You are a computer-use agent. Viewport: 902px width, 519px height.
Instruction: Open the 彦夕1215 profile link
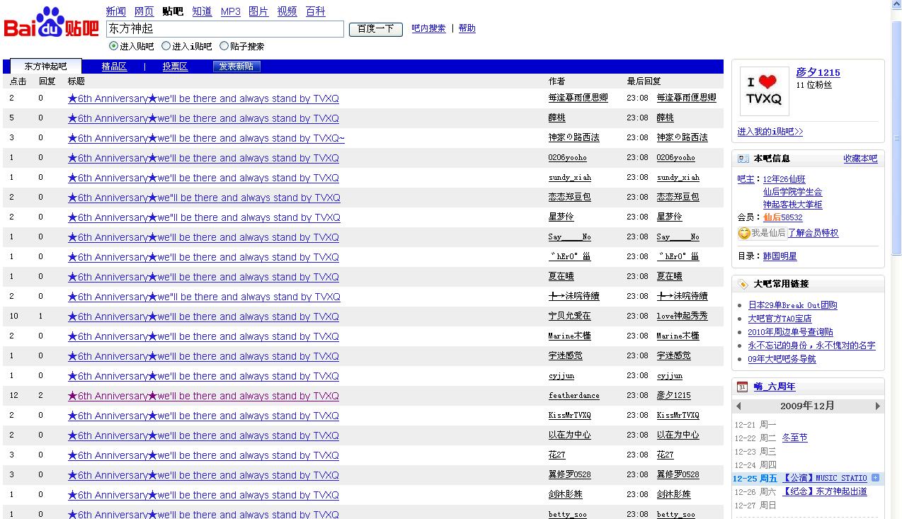coord(818,72)
